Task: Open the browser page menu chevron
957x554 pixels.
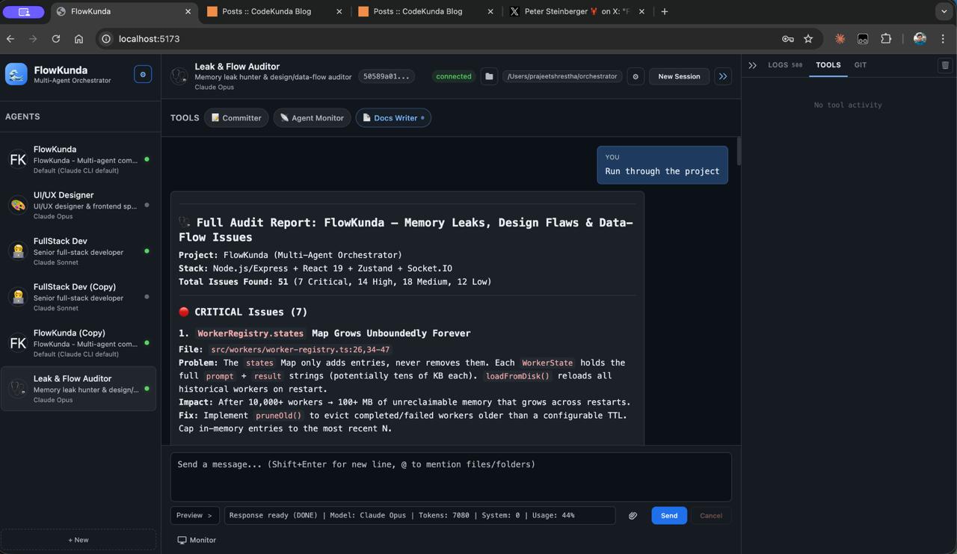Action: click(944, 11)
